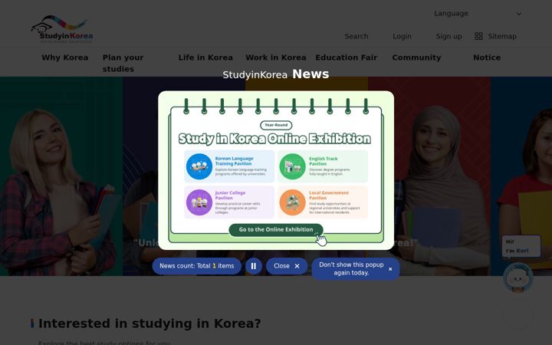Pause the news popup slideshow
The image size is (552, 345).
coord(254,266)
